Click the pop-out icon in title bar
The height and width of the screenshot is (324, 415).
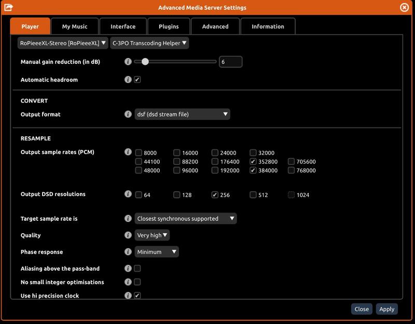tap(8, 7)
